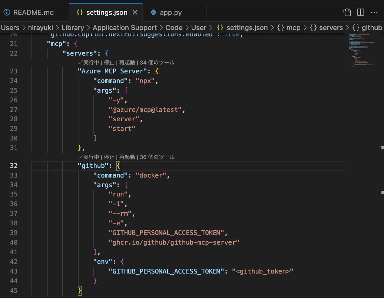
Task: Click the "<github_token>" value
Action: [262, 271]
